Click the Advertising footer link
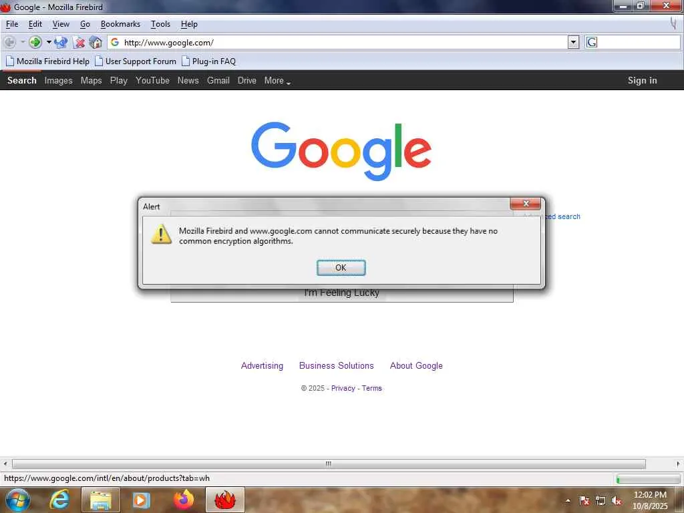Image resolution: width=684 pixels, height=513 pixels. [262, 365]
